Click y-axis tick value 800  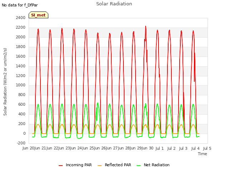click(22, 95)
